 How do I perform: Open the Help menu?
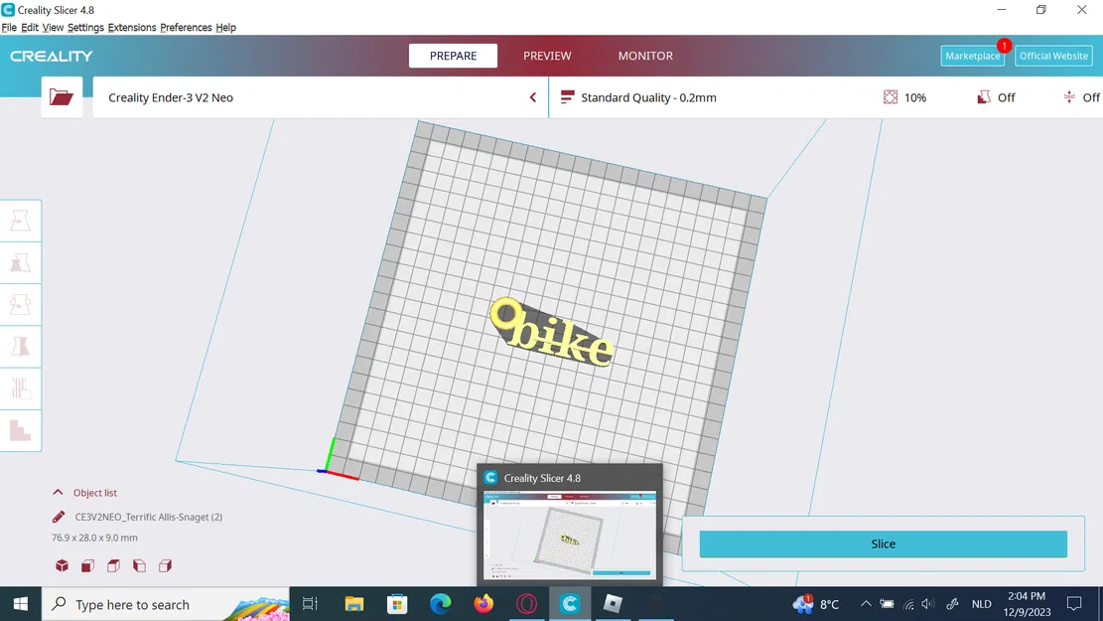coord(225,28)
